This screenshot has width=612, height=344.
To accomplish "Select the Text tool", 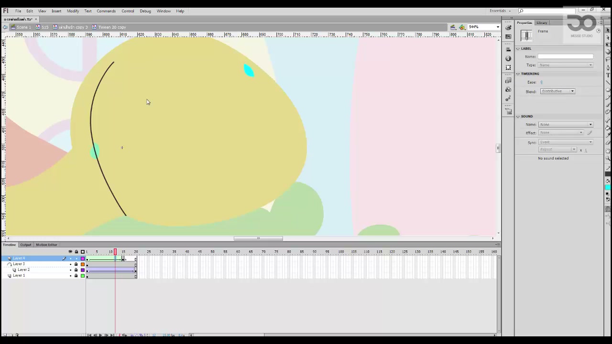I will (x=608, y=75).
